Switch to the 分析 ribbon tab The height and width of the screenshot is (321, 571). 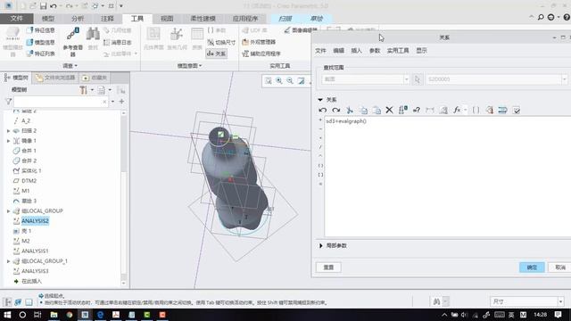point(78,18)
